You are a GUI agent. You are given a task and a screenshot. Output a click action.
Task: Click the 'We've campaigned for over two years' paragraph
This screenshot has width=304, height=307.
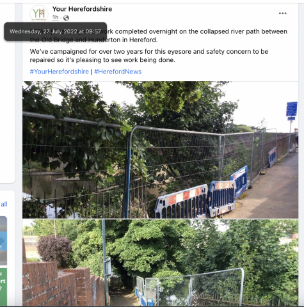click(x=149, y=56)
